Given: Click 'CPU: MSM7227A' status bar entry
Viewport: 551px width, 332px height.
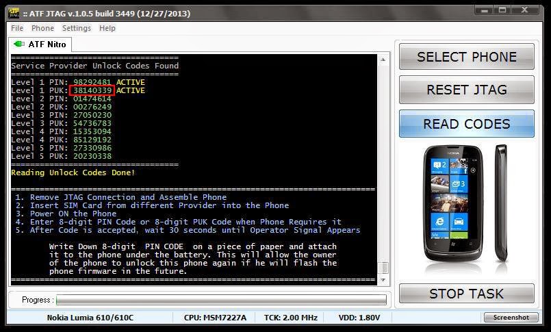Looking at the screenshot, I should tap(215, 318).
